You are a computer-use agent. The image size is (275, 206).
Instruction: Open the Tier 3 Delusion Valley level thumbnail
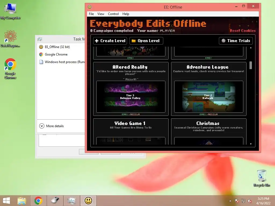coord(131,97)
